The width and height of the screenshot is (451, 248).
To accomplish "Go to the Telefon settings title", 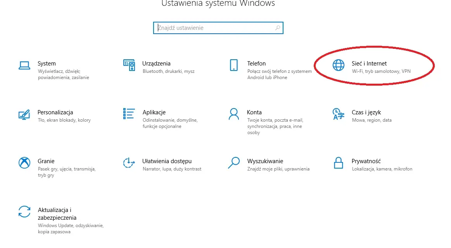I will tap(257, 64).
